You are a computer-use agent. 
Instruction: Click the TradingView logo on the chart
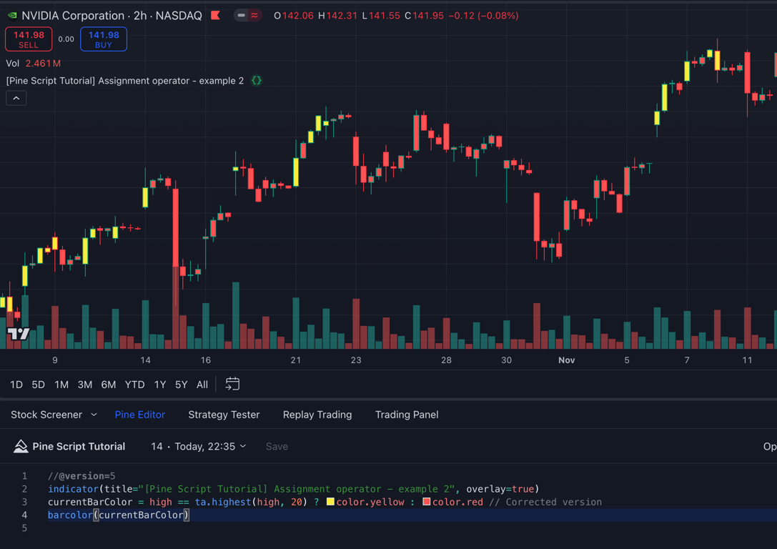(x=19, y=333)
